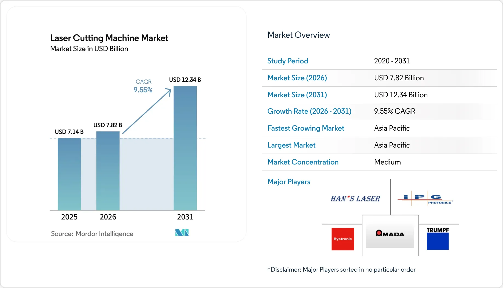Click the Major Players heading
Viewport: 503px width, 288px height.
pyautogui.click(x=289, y=182)
